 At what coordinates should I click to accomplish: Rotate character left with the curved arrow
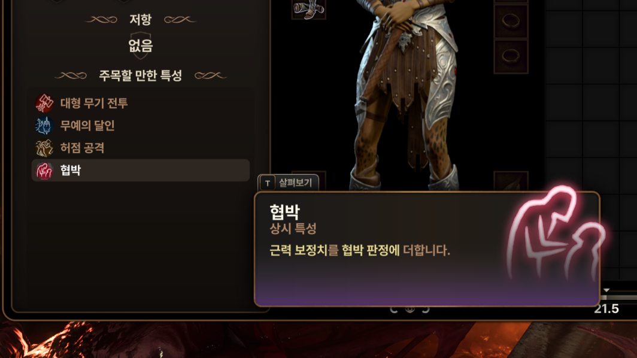point(393,310)
